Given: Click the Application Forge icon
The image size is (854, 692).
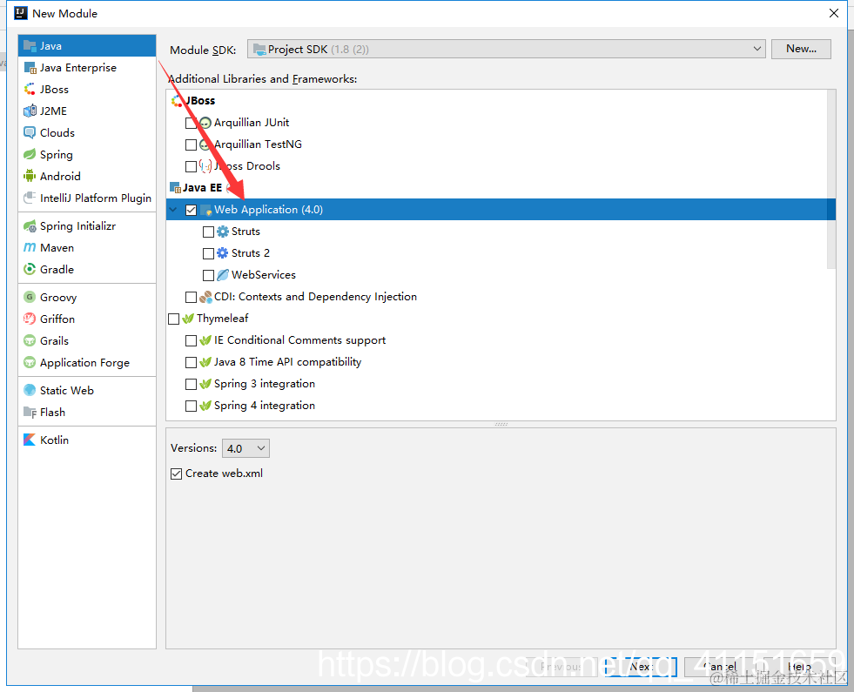Looking at the screenshot, I should coord(30,363).
